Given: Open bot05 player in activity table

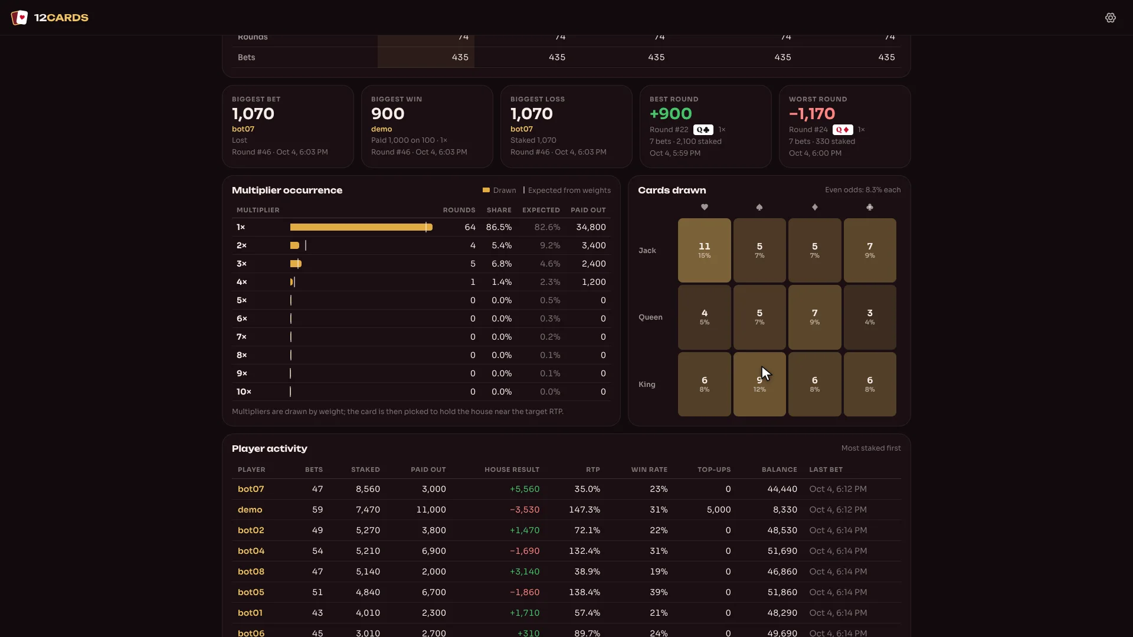Looking at the screenshot, I should 251,592.
